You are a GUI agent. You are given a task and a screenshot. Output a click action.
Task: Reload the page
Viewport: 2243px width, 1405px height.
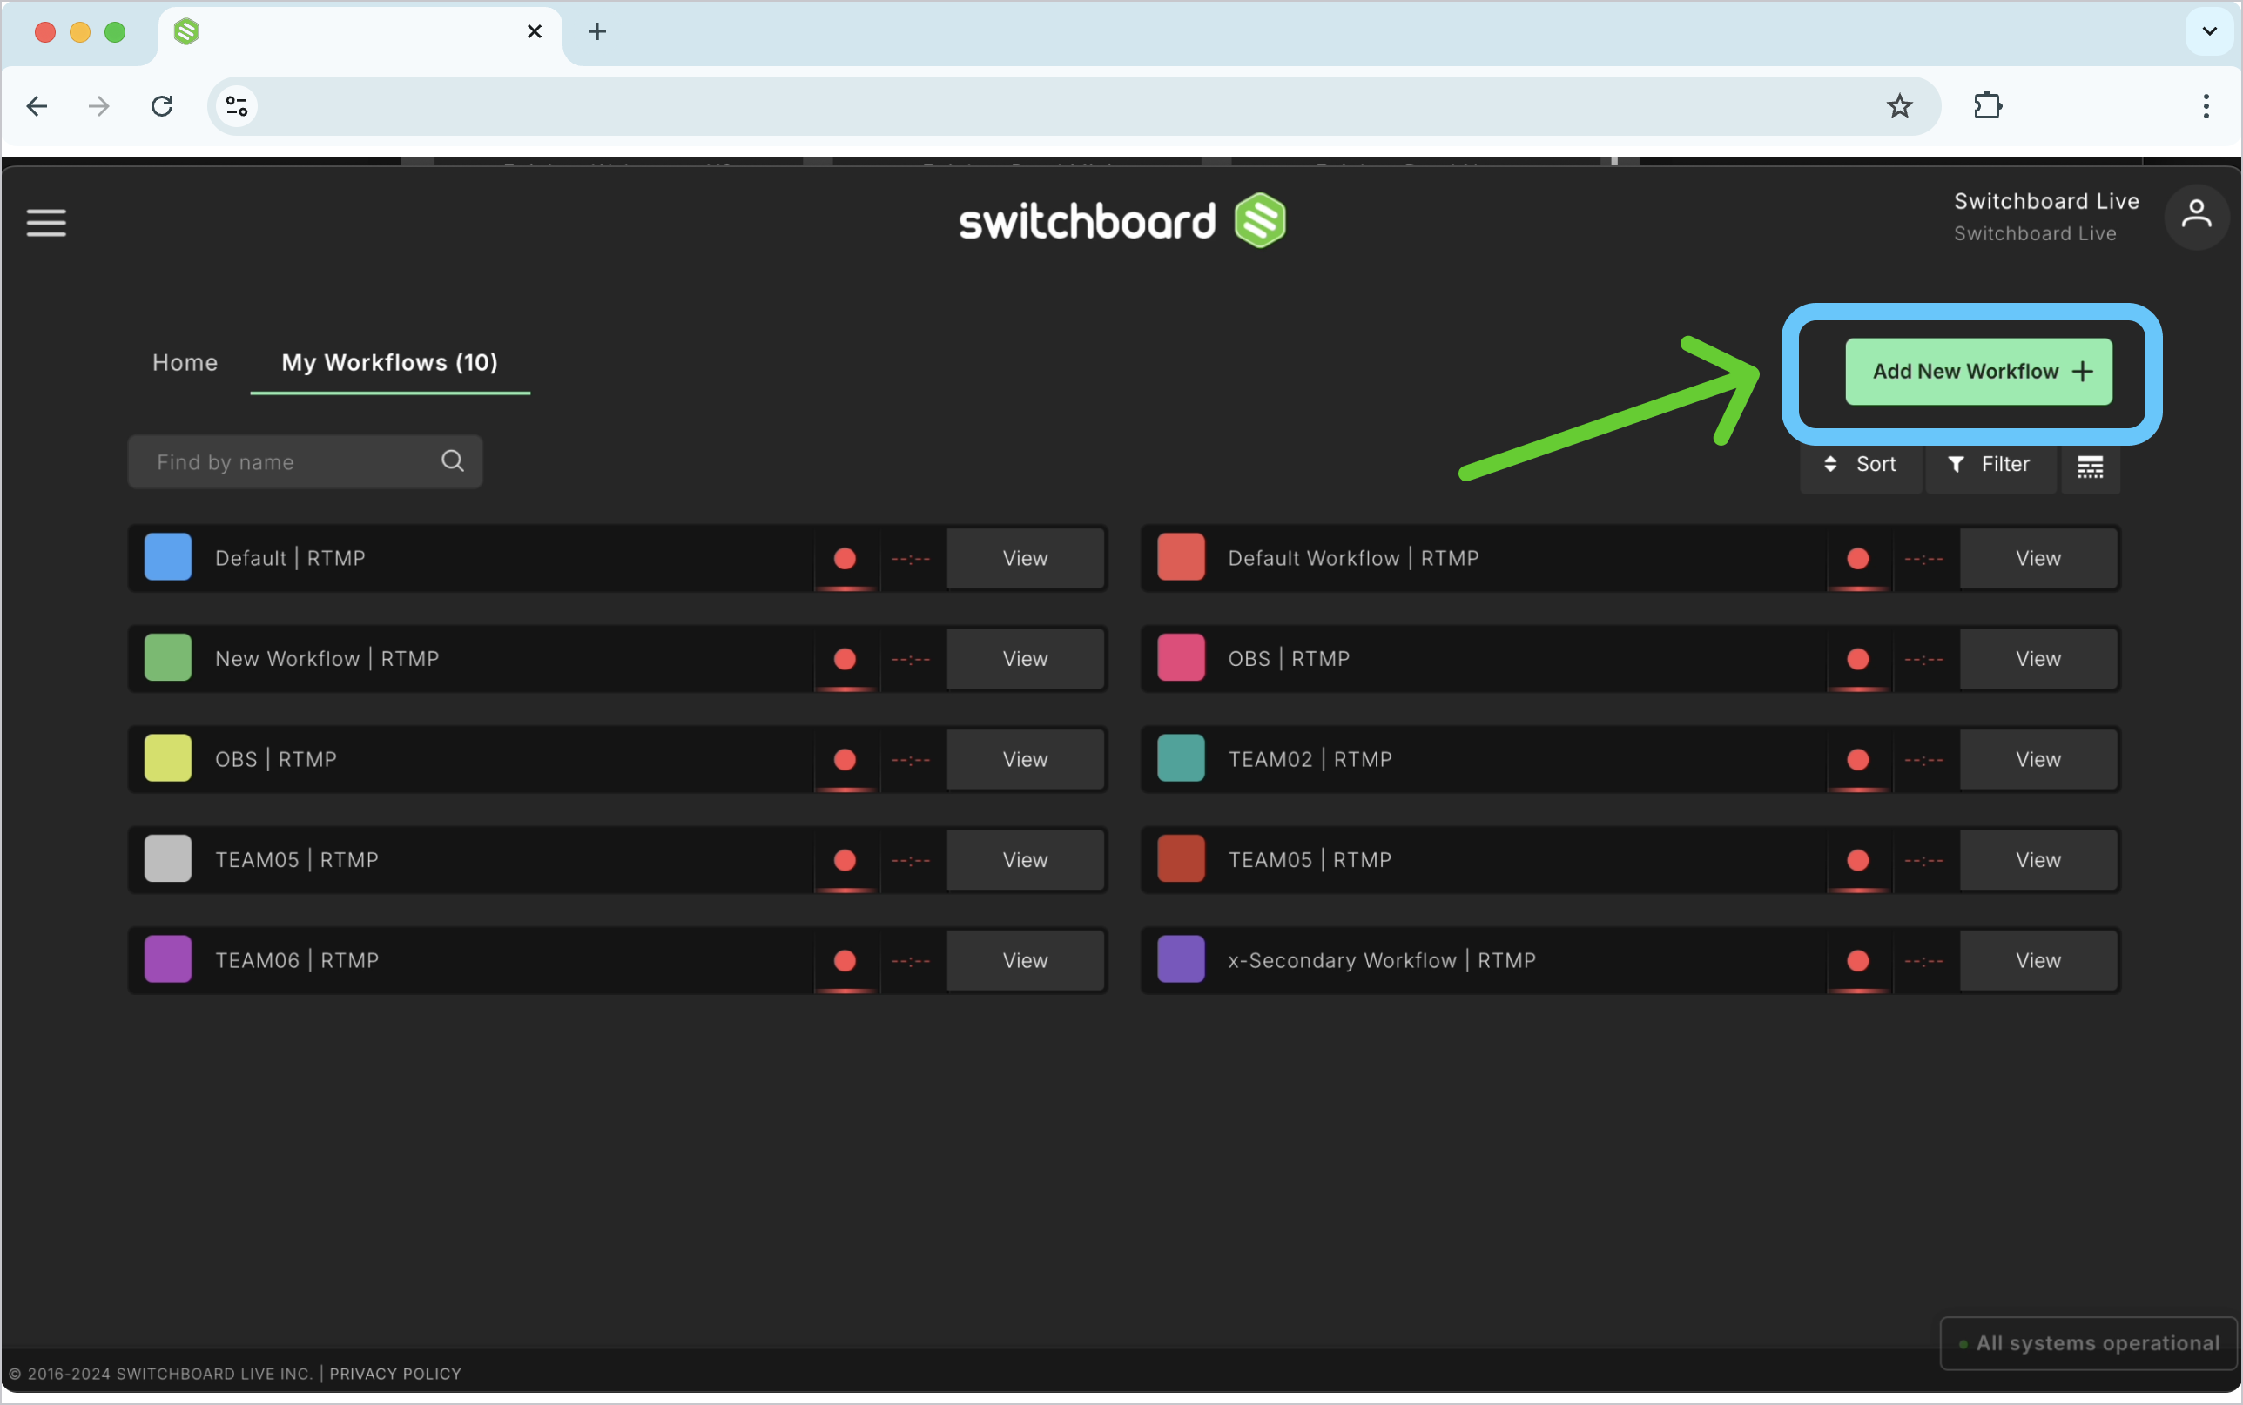[x=163, y=106]
